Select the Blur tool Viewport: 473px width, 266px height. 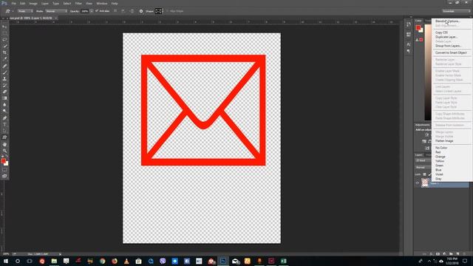(x=4, y=105)
